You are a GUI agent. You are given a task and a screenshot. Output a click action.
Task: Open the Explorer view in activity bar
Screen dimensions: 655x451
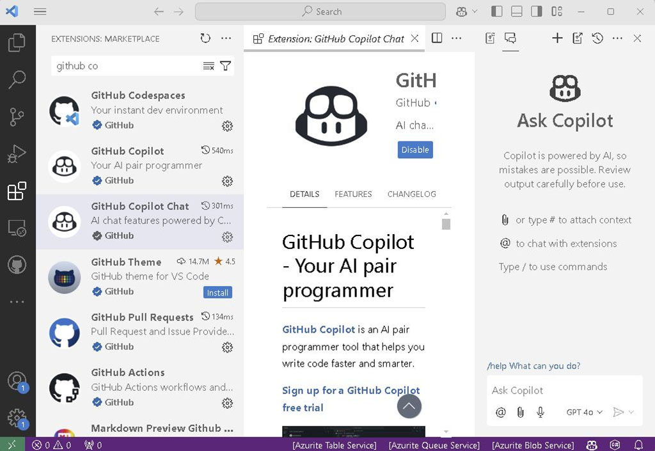tap(17, 42)
